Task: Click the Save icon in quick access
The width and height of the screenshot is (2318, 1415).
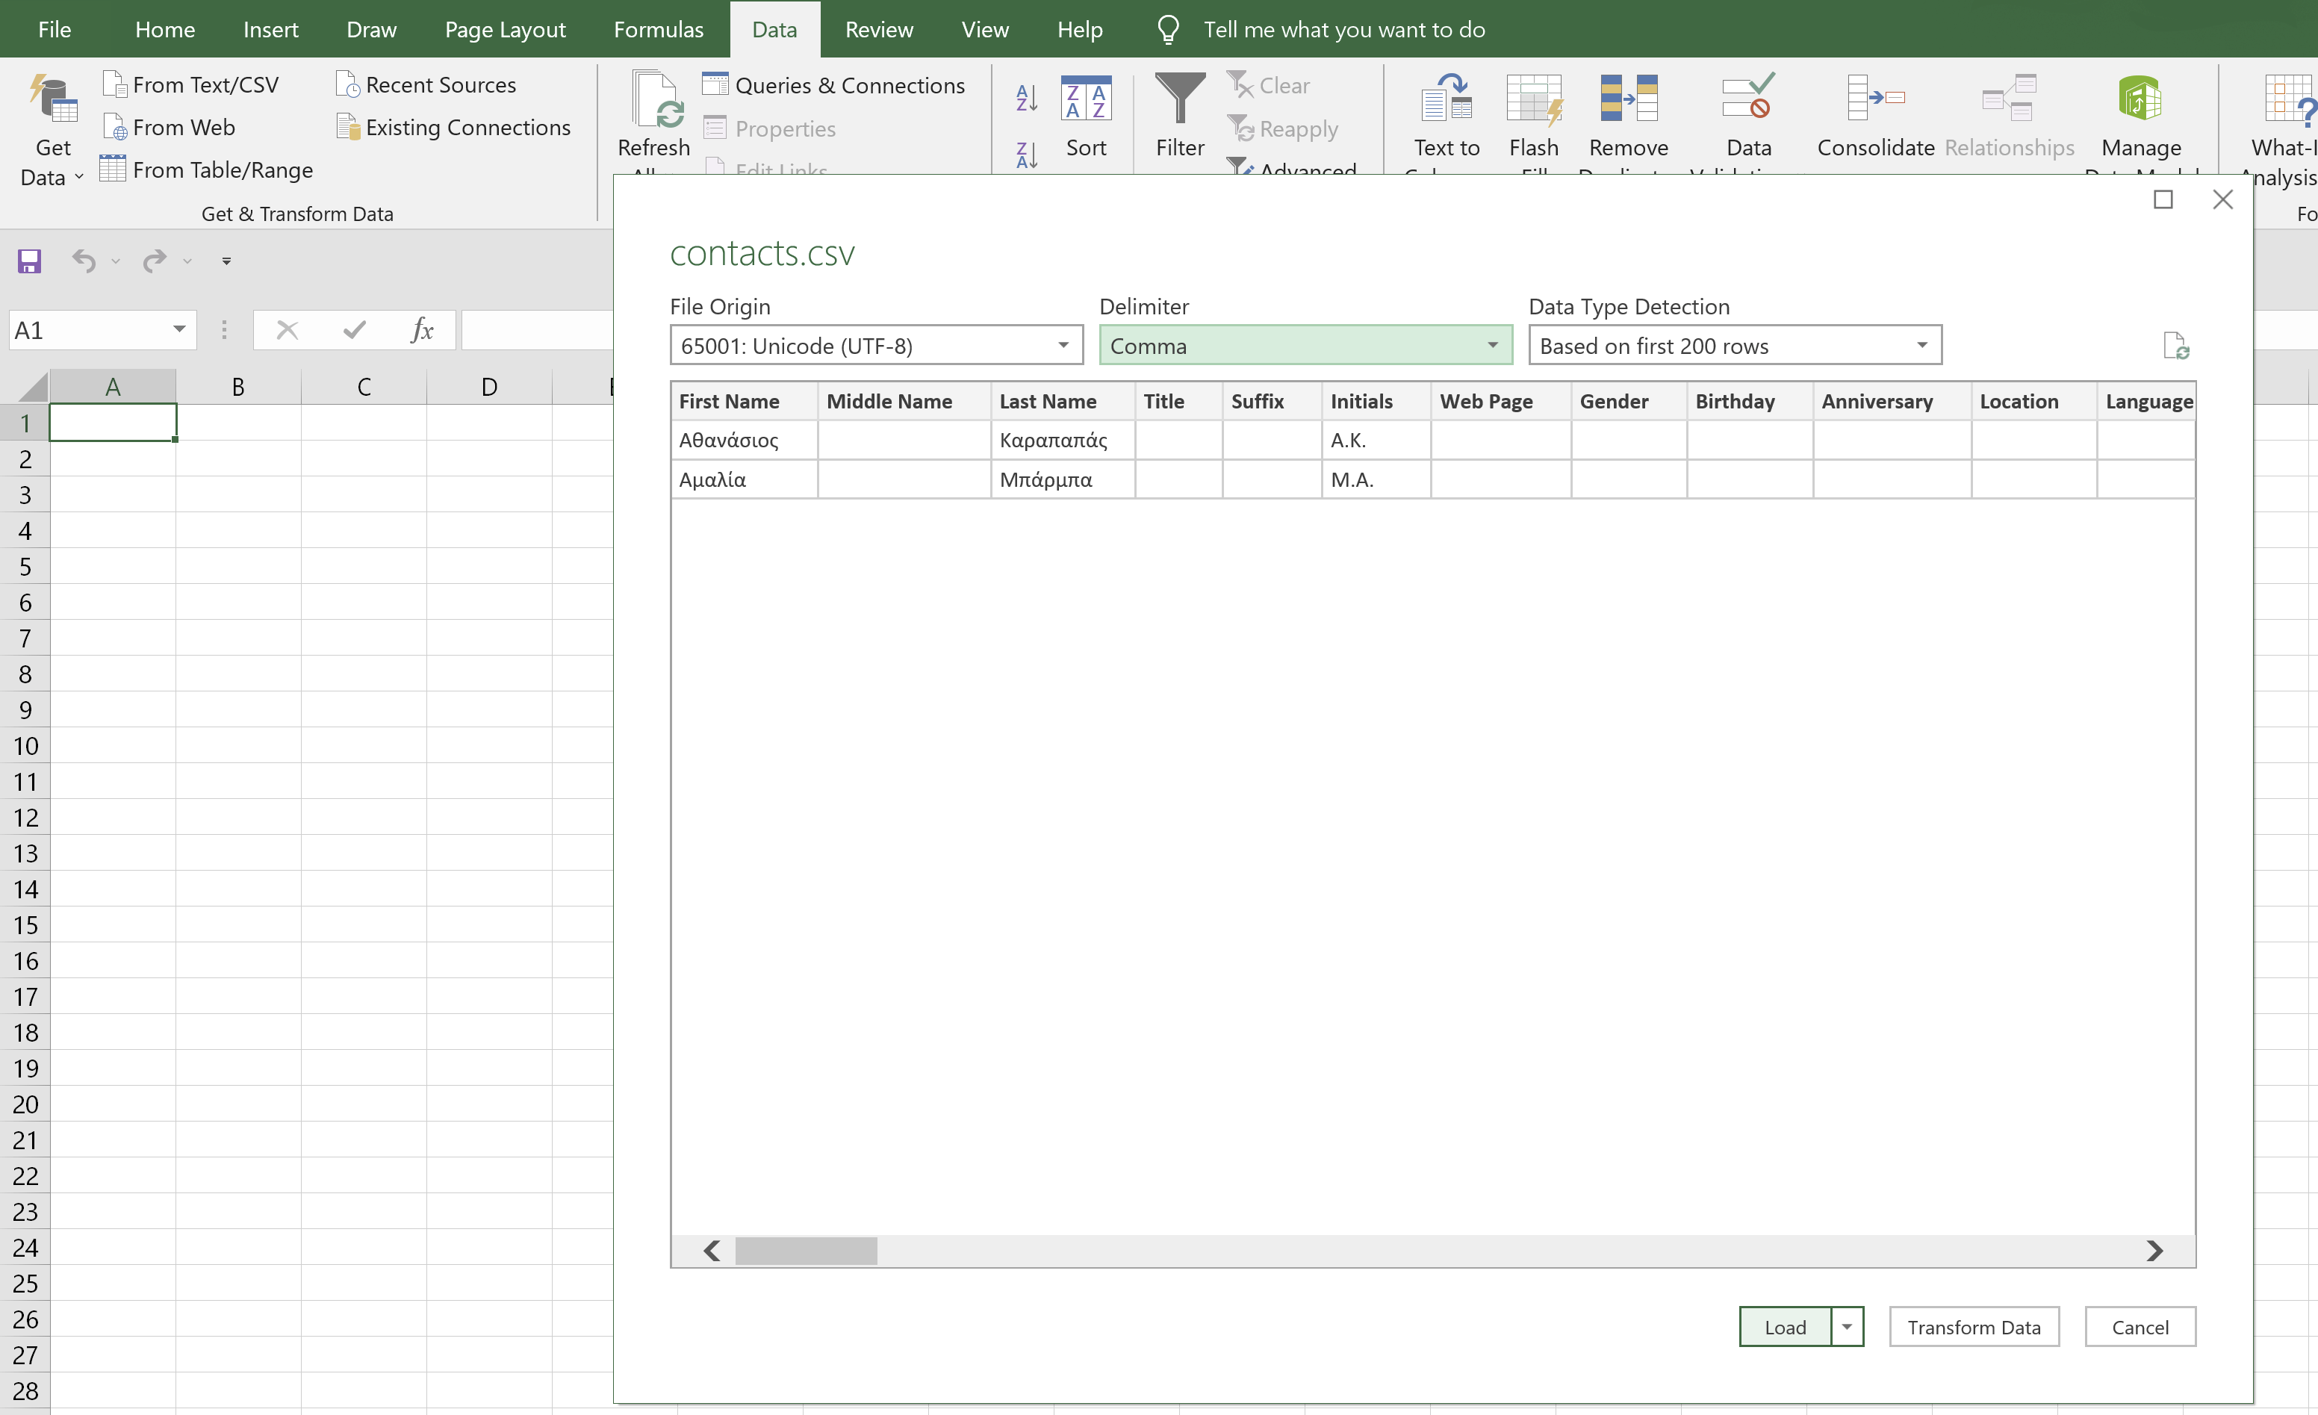Action: (x=29, y=261)
